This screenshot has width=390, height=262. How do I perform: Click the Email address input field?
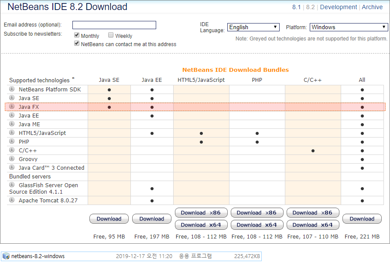click(114, 25)
